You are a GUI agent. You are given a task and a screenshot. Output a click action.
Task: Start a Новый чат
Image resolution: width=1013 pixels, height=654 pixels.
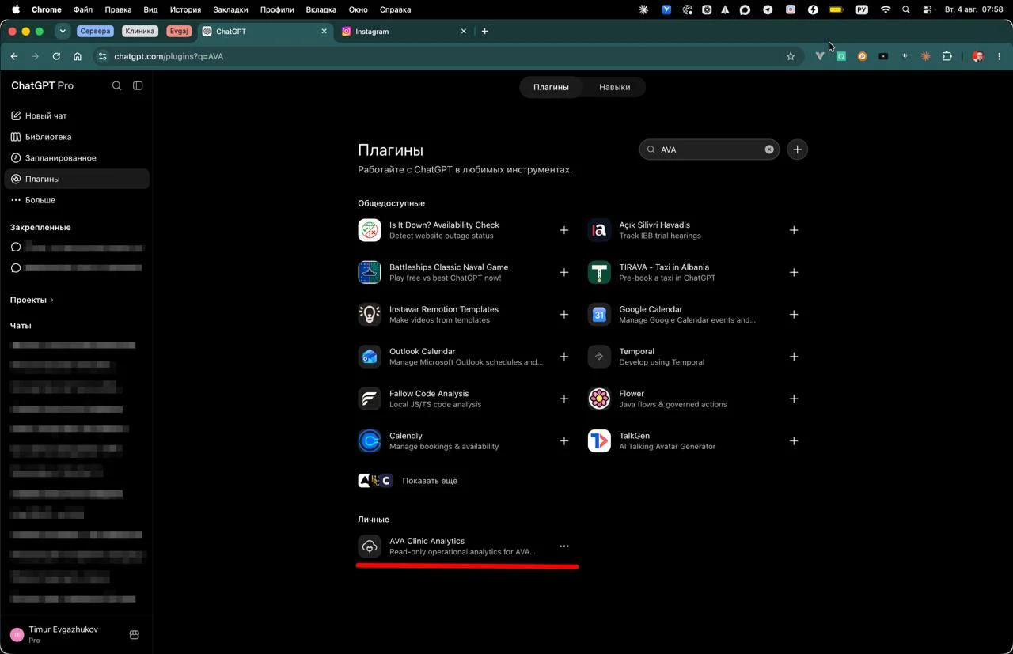tap(77, 115)
